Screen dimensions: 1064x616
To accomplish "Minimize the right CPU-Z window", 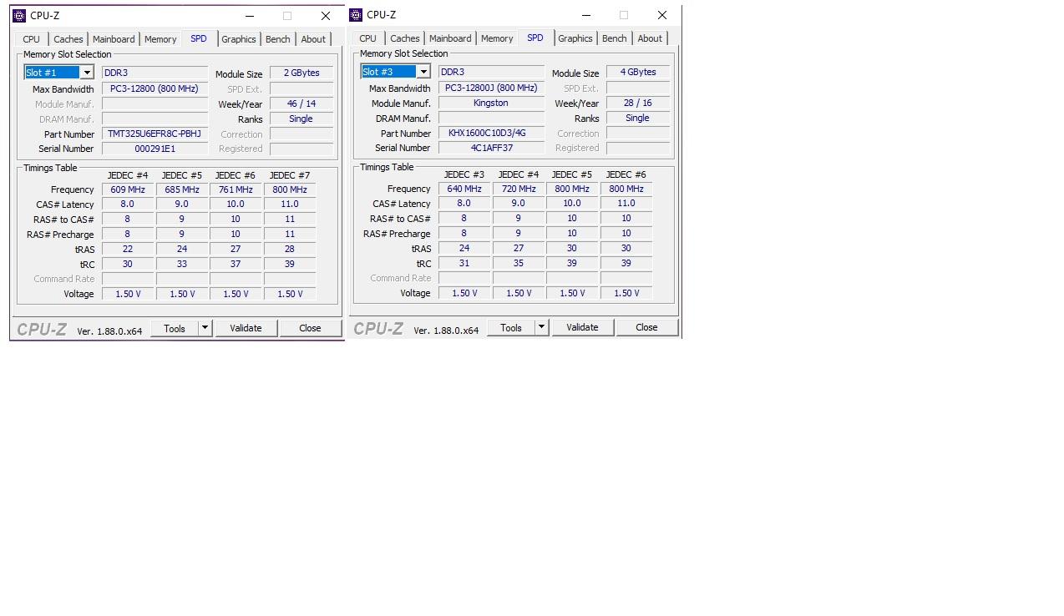I will pyautogui.click(x=586, y=15).
